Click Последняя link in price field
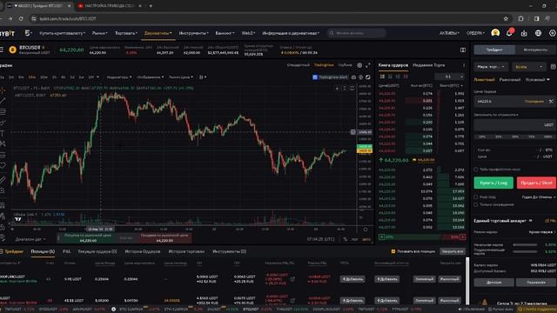Image resolution: width=557 pixels, height=313 pixels. point(534,102)
